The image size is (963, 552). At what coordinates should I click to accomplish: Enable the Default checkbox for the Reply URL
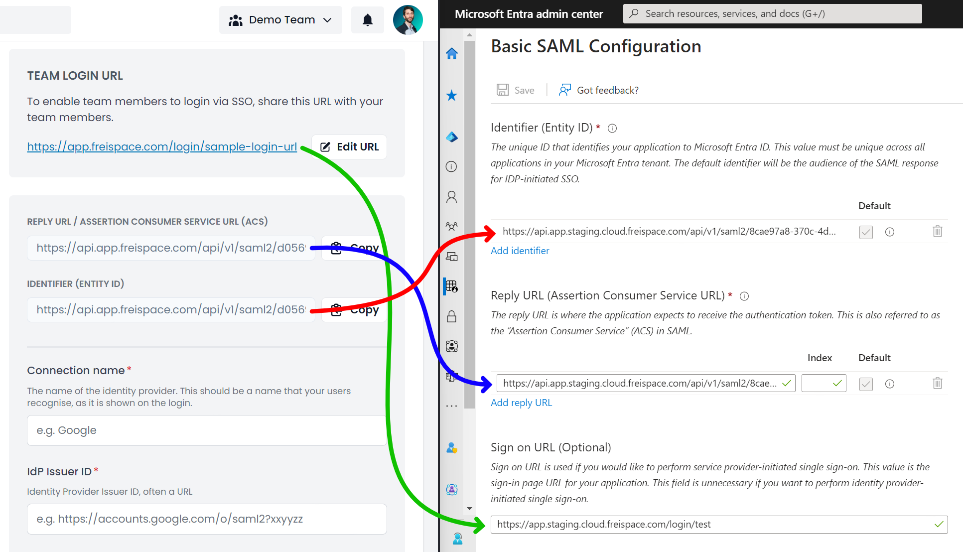tap(865, 384)
